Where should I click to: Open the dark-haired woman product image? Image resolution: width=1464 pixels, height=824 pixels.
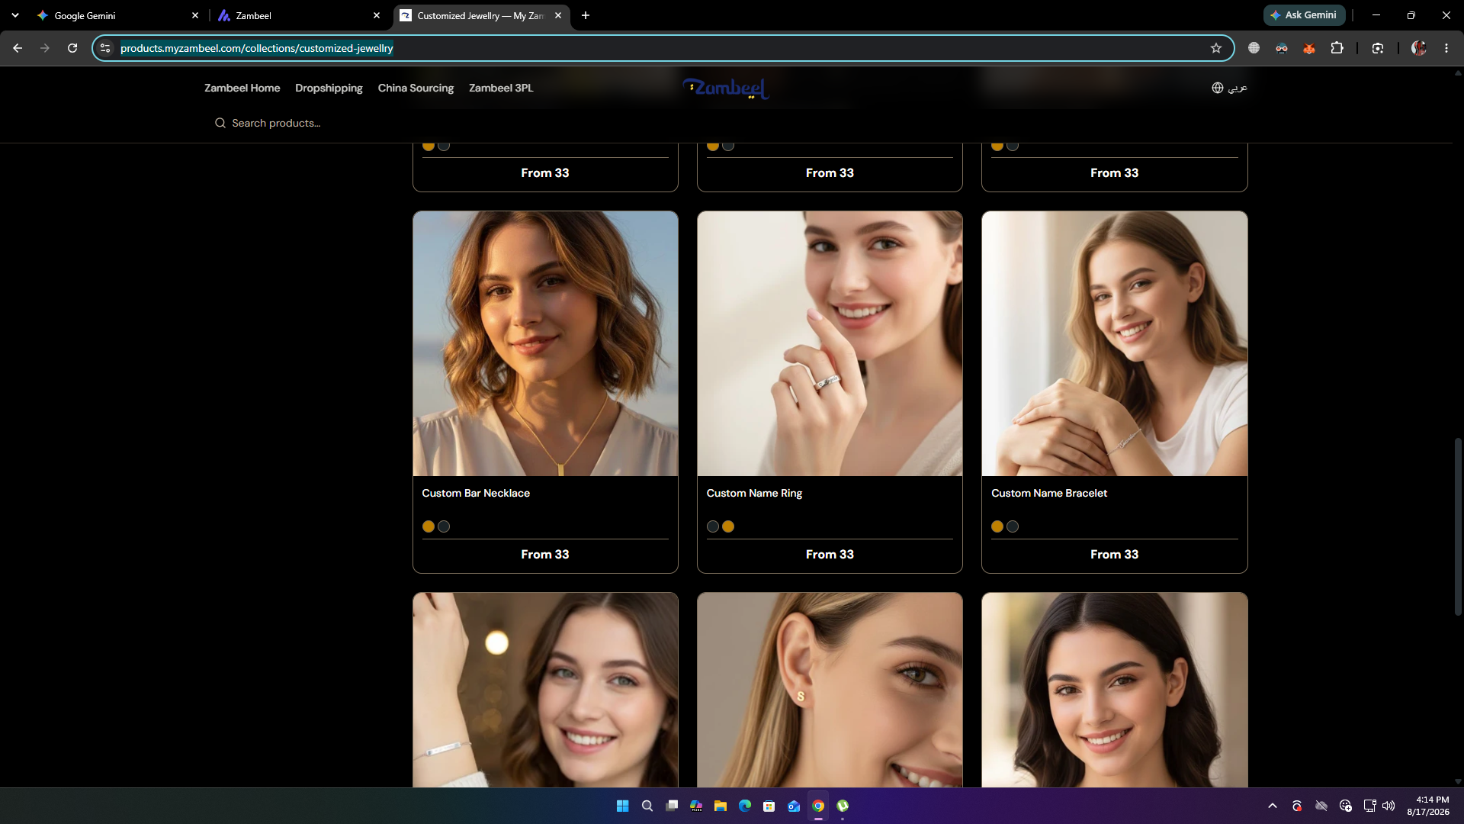(x=1114, y=690)
